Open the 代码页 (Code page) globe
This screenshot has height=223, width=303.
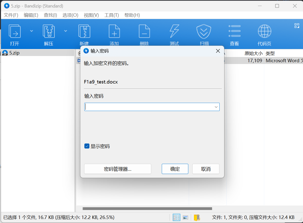264,31
